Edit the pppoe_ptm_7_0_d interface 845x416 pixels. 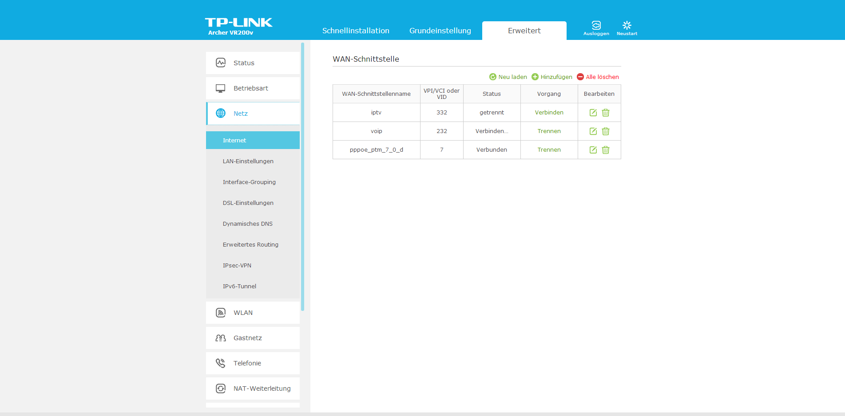click(593, 150)
